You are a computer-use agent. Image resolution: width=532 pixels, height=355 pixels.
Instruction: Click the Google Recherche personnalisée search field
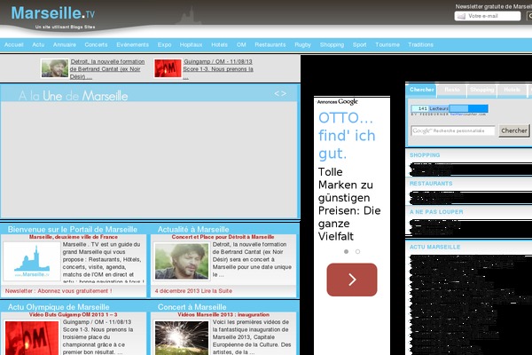pos(453,130)
